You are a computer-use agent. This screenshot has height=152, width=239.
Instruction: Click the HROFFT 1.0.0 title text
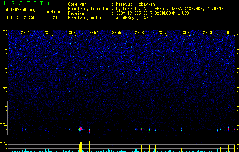30,3
